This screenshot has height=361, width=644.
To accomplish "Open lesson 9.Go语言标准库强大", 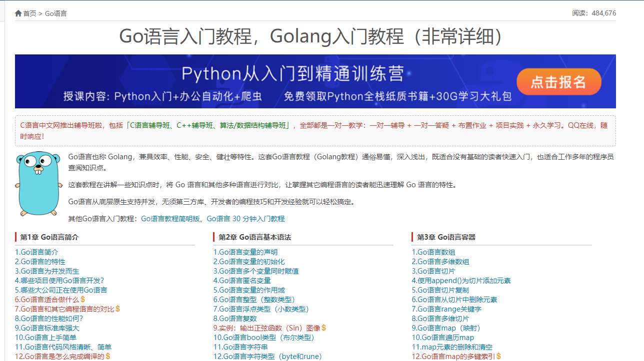I will 47,328.
